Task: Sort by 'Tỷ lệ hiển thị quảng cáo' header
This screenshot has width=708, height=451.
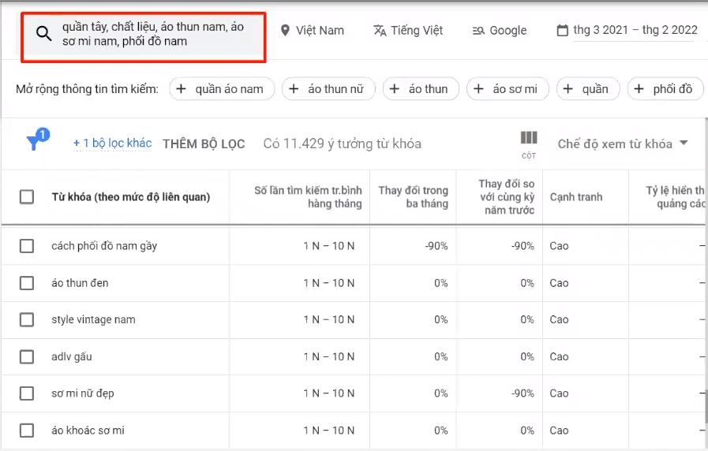Action: click(x=675, y=196)
